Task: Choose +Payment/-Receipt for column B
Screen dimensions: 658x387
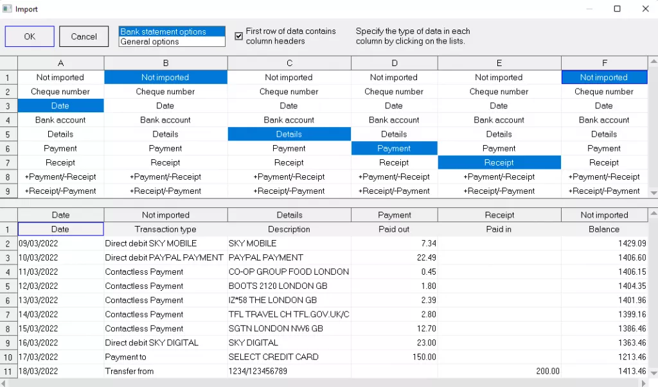Action: (x=165, y=176)
